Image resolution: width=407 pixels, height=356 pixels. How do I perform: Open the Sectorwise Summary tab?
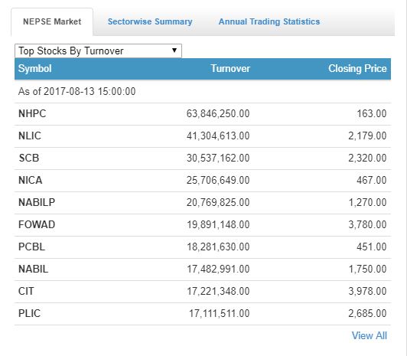point(150,21)
